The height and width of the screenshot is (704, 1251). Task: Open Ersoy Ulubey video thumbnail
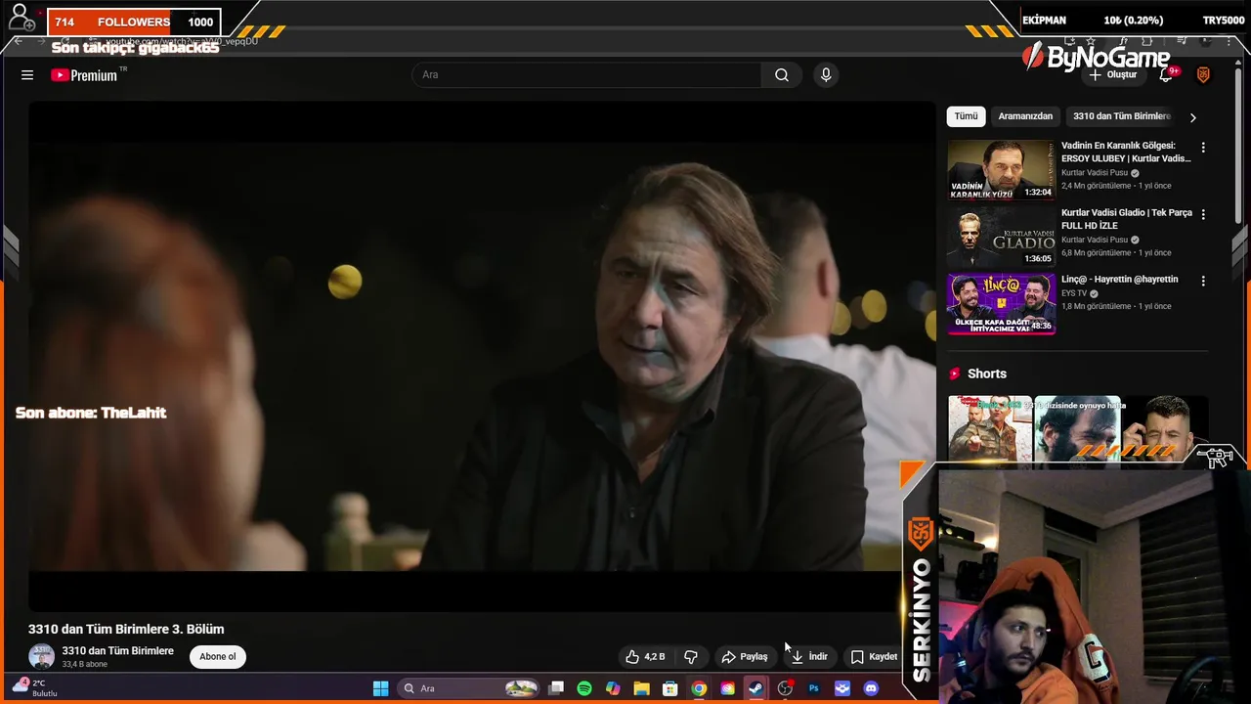coord(1001,169)
